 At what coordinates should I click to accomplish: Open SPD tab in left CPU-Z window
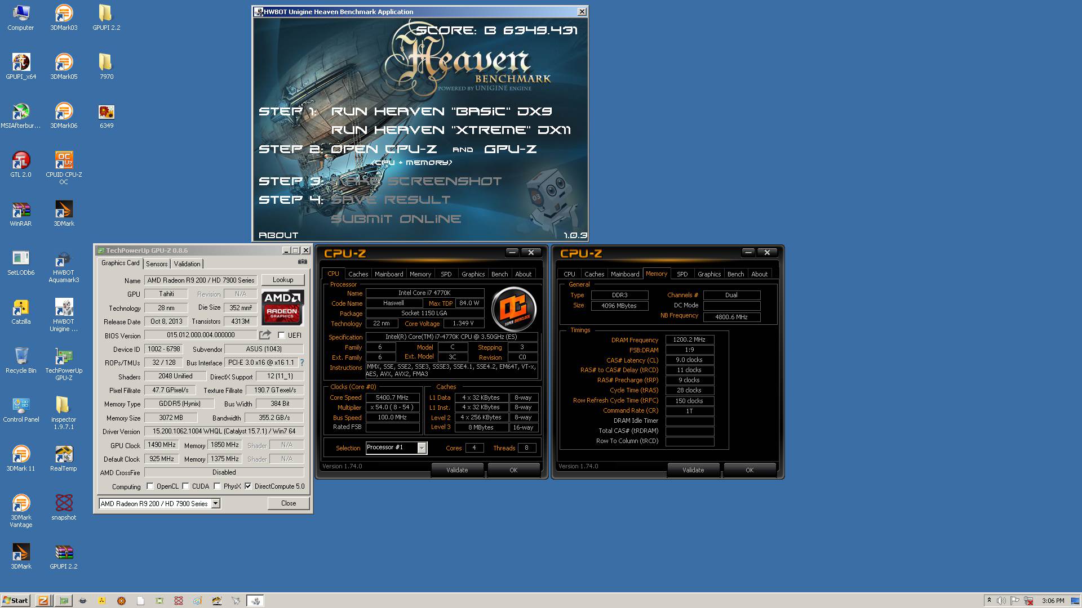pos(446,274)
